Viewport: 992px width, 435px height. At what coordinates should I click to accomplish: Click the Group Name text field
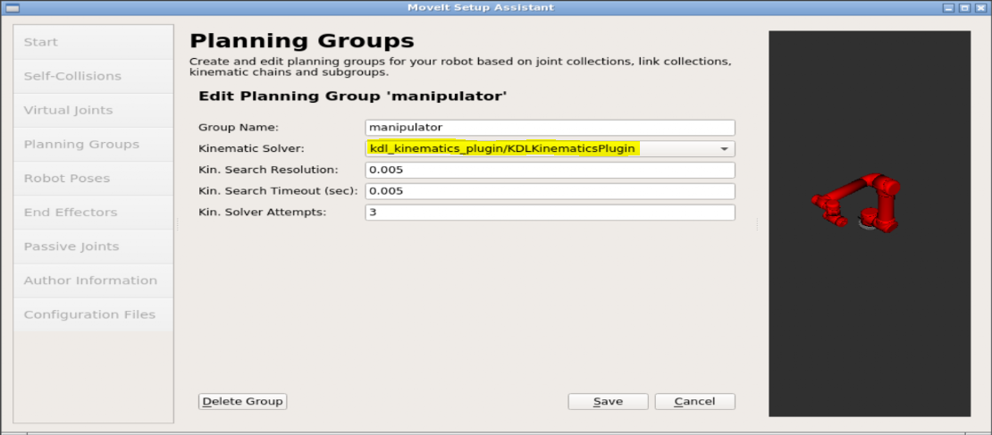550,128
